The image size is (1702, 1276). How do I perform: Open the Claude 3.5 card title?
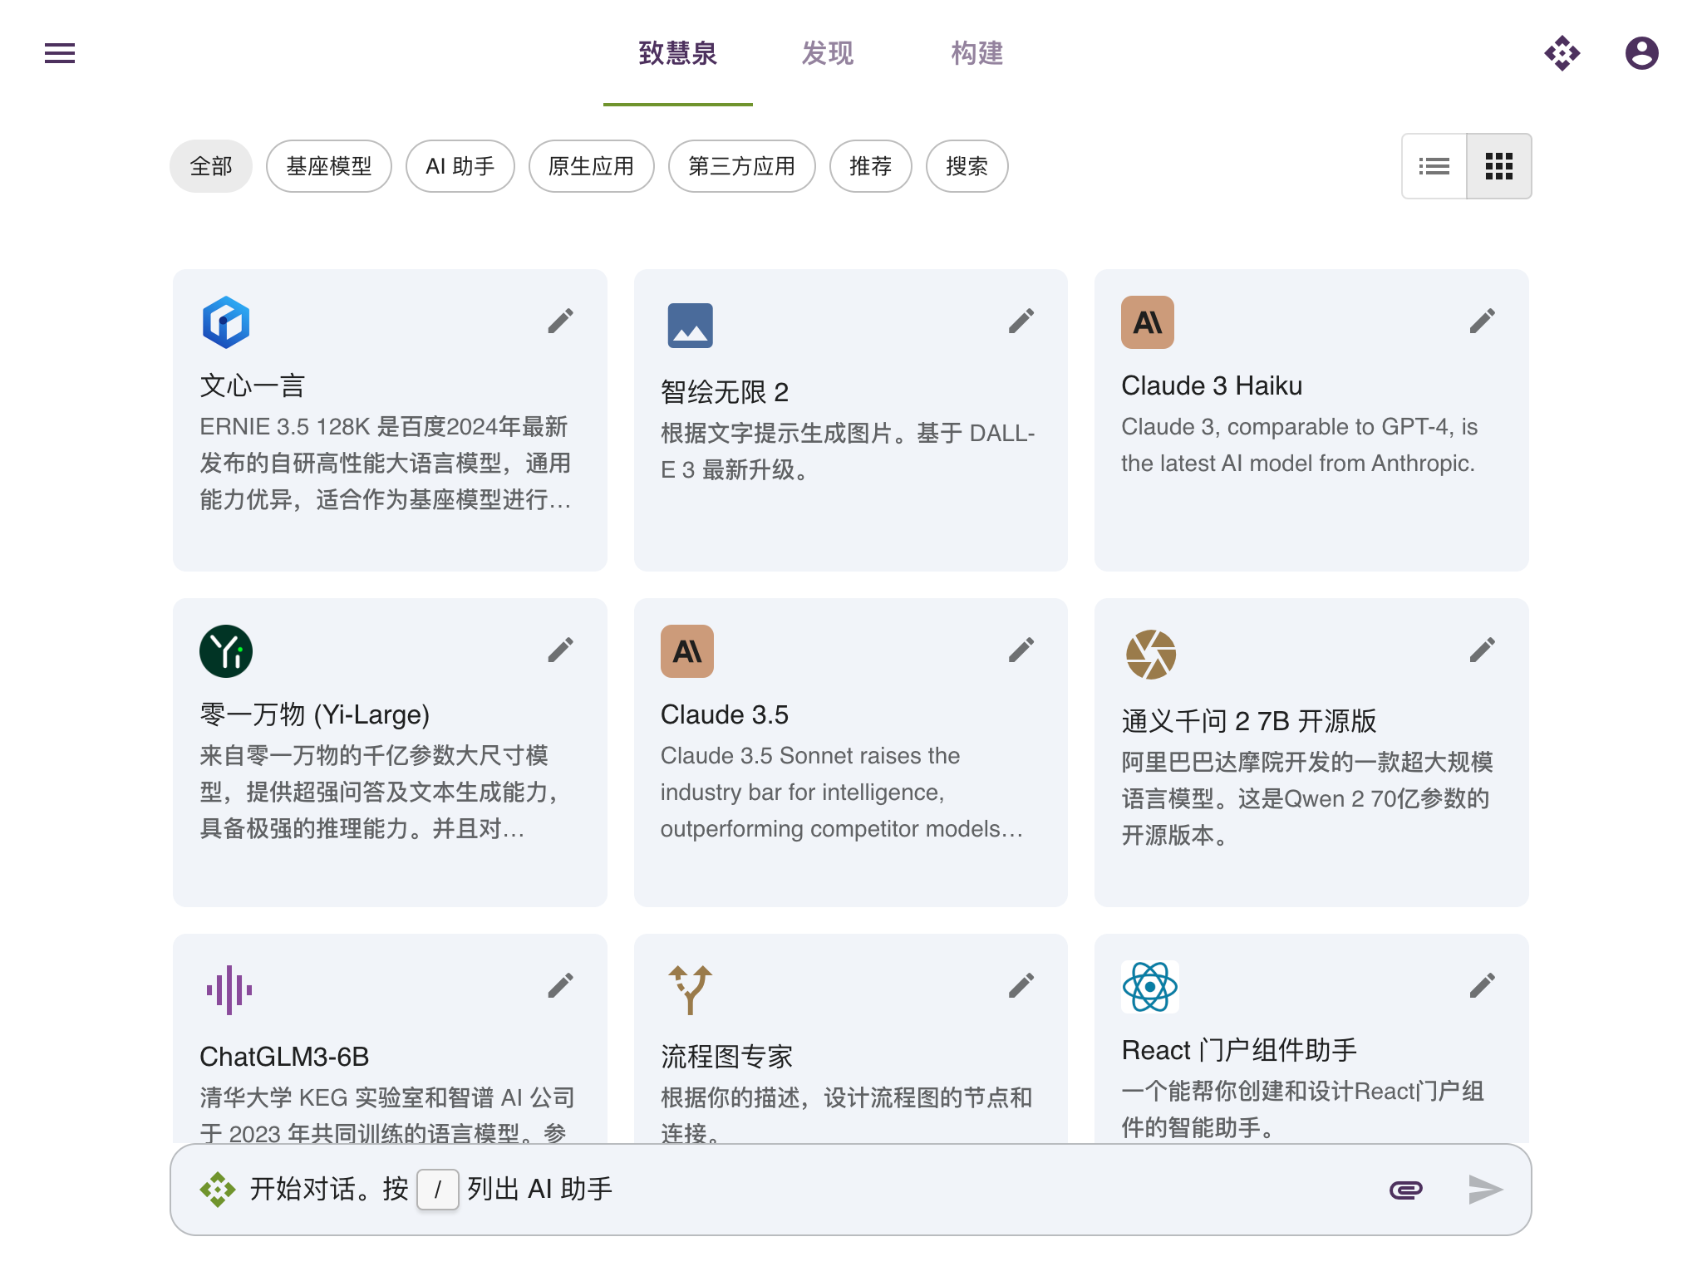click(x=725, y=714)
